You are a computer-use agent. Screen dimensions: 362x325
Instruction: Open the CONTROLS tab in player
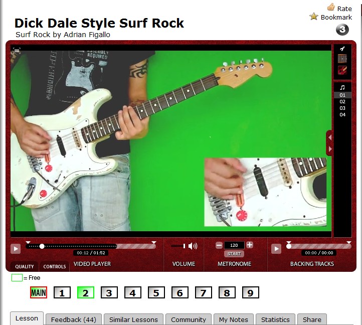tap(55, 266)
